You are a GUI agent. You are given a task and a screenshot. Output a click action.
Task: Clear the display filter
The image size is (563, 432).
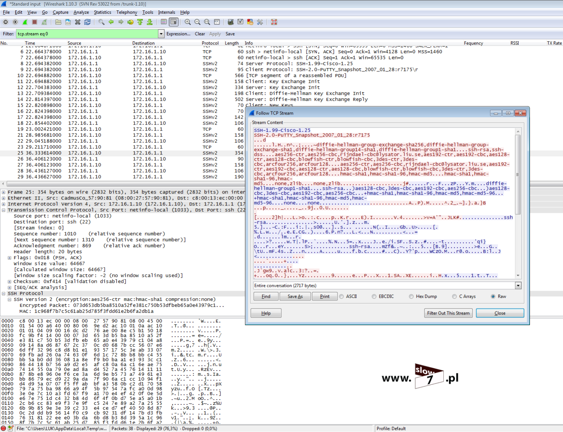[200, 34]
